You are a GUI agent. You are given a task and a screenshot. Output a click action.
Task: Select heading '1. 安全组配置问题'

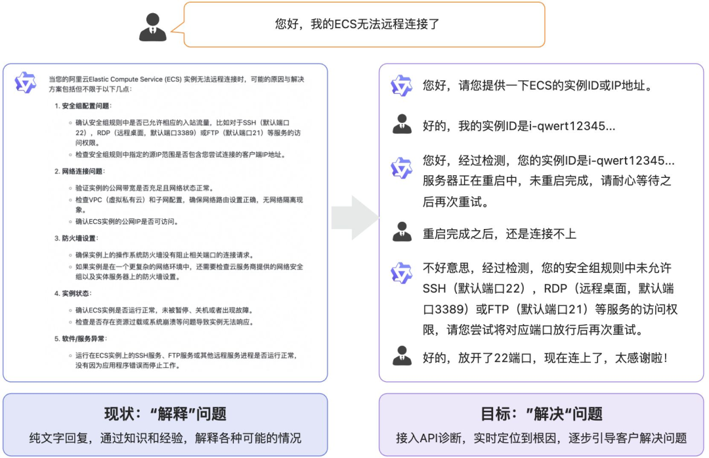(83, 106)
